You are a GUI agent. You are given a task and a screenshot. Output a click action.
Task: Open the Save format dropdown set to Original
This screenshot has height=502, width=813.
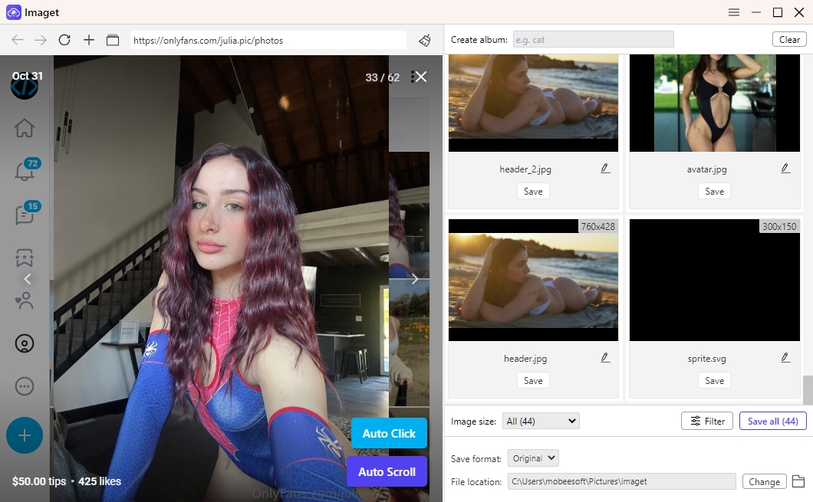533,458
